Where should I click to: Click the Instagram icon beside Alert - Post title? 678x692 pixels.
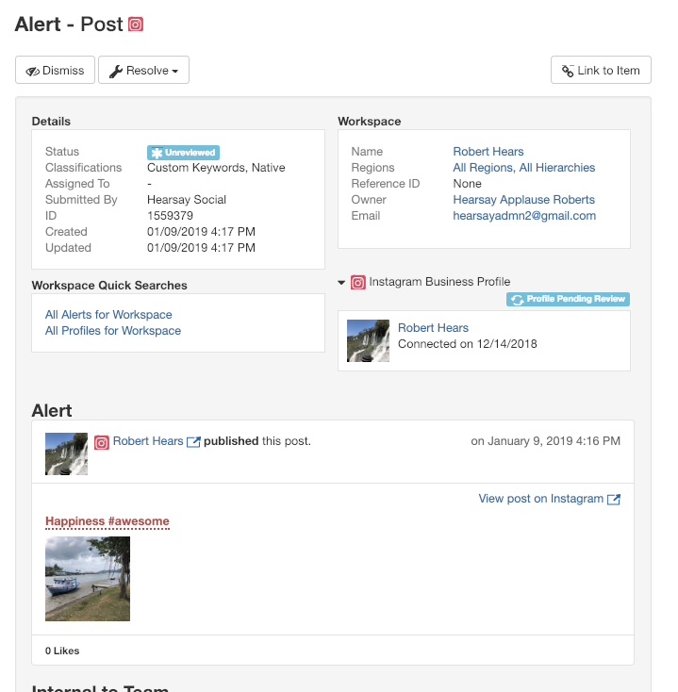[x=136, y=25]
